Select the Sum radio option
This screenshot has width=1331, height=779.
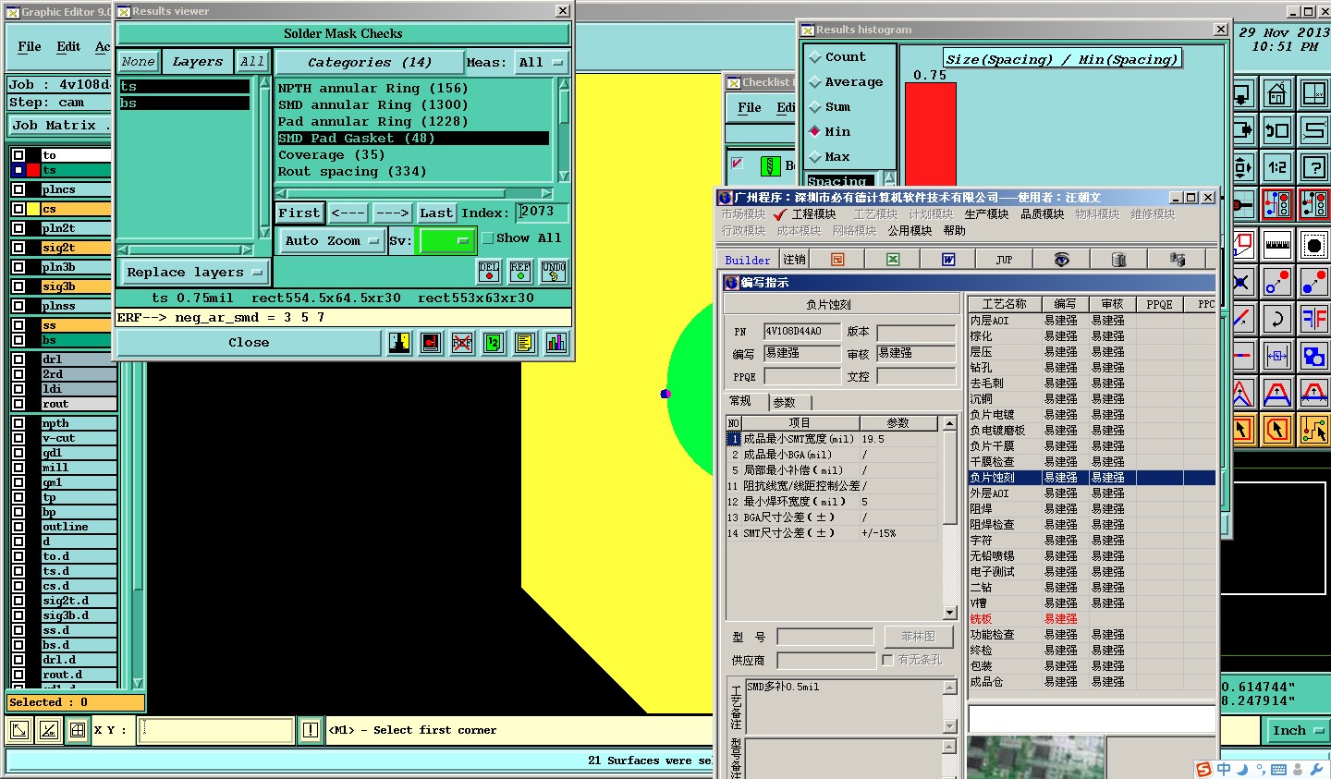[x=814, y=107]
